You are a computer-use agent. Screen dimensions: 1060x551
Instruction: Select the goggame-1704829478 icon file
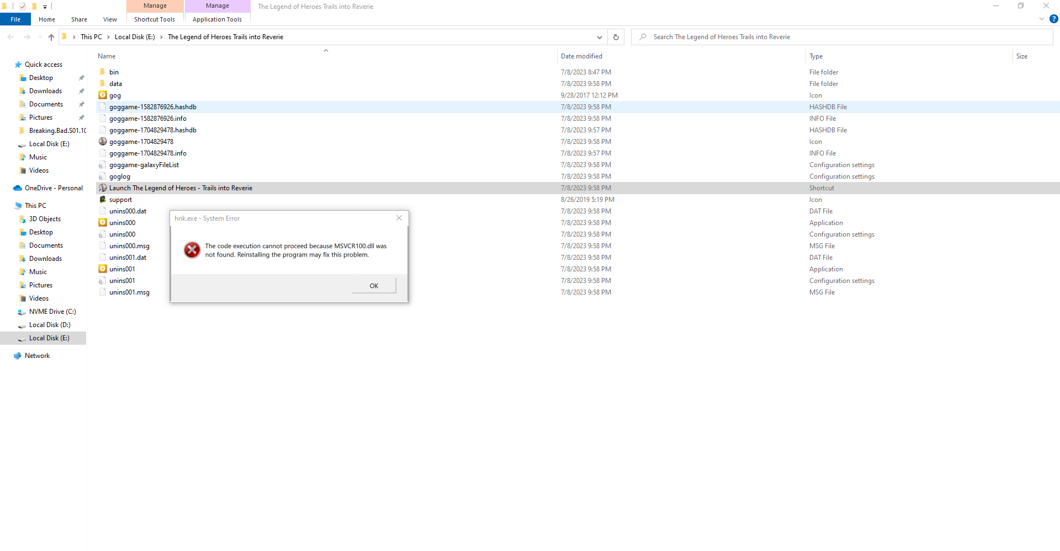coord(141,141)
